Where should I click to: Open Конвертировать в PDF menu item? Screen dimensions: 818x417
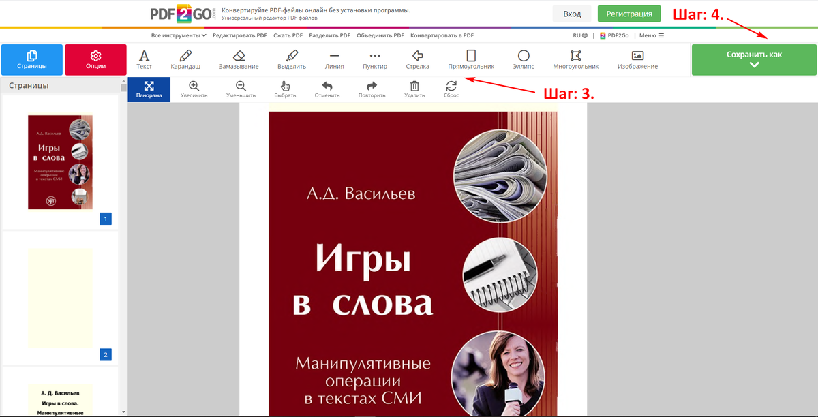coord(442,35)
